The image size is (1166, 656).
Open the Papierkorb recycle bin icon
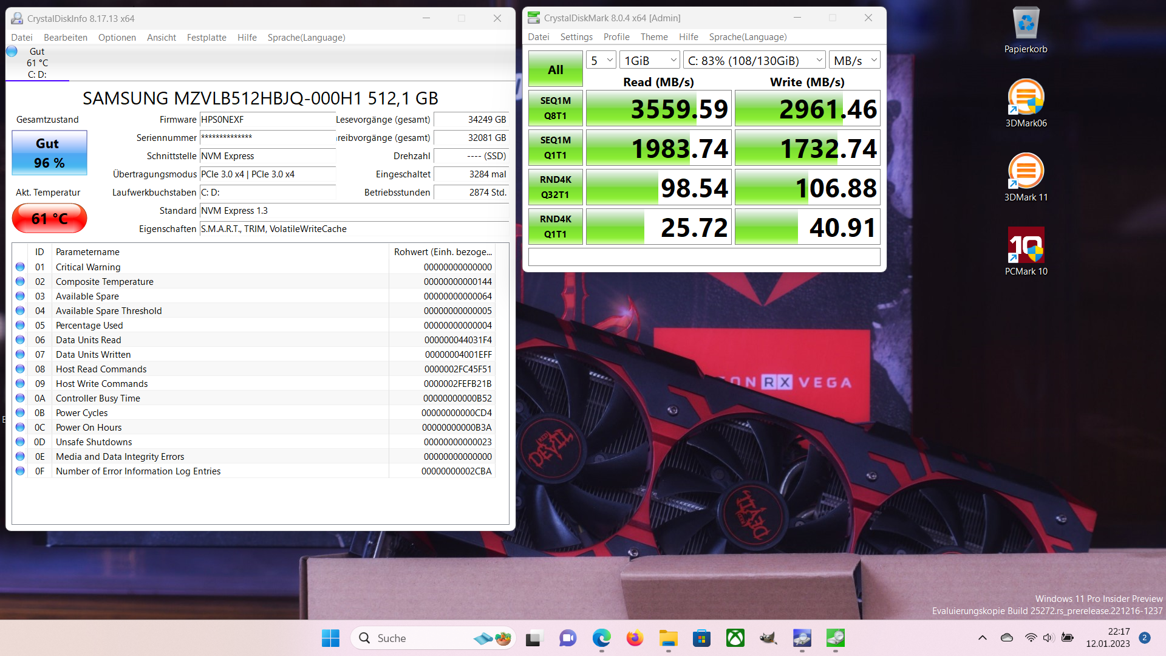[1026, 24]
